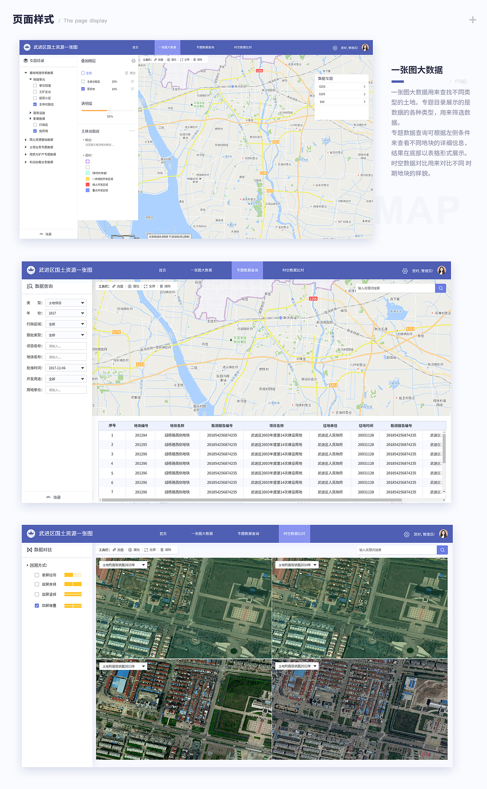This screenshot has width=487, height=789.
Task: Open the 年份 dropdown showing 2017
Action: [x=66, y=313]
